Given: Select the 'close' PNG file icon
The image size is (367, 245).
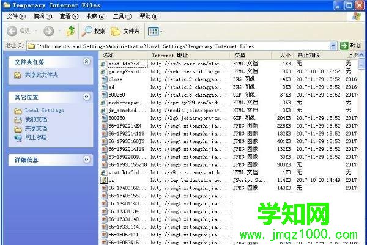Looking at the screenshot, I should (x=104, y=79).
